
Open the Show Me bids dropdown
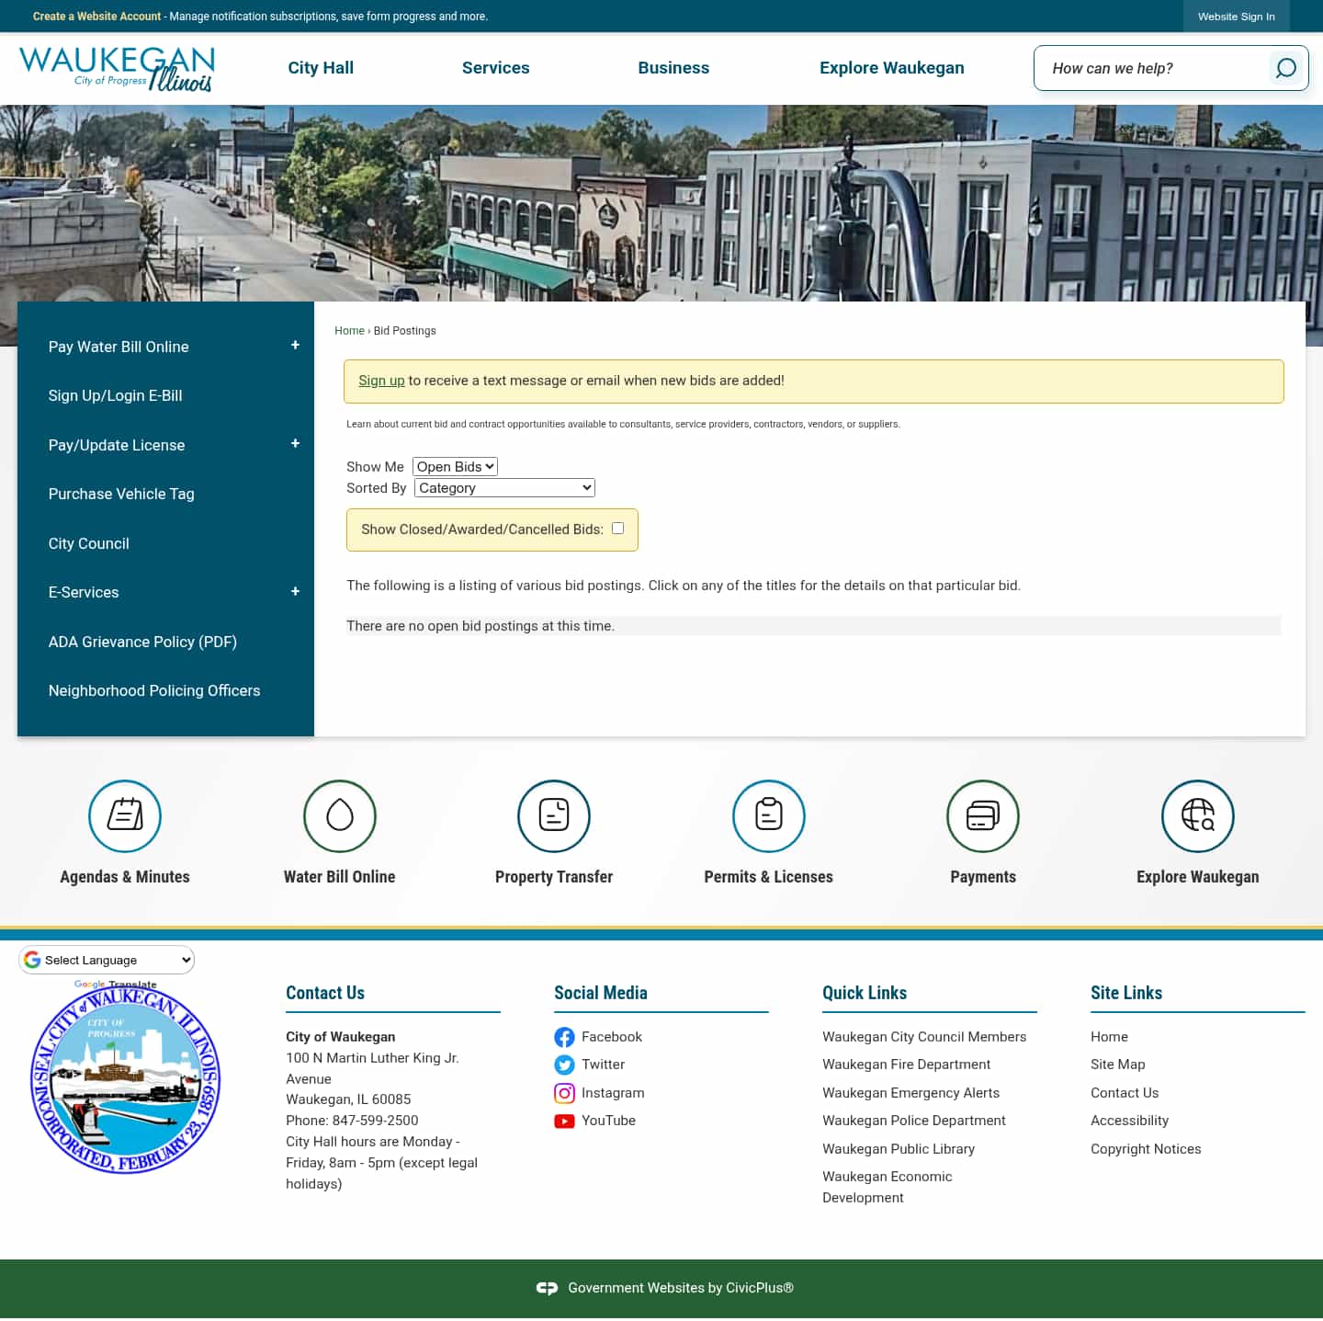(x=454, y=466)
